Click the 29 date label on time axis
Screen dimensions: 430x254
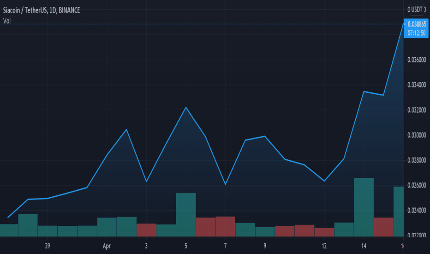pos(48,246)
